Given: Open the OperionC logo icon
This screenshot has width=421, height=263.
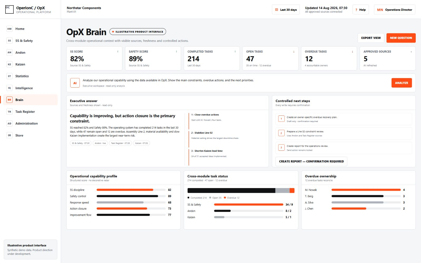Looking at the screenshot, I should [9, 9].
